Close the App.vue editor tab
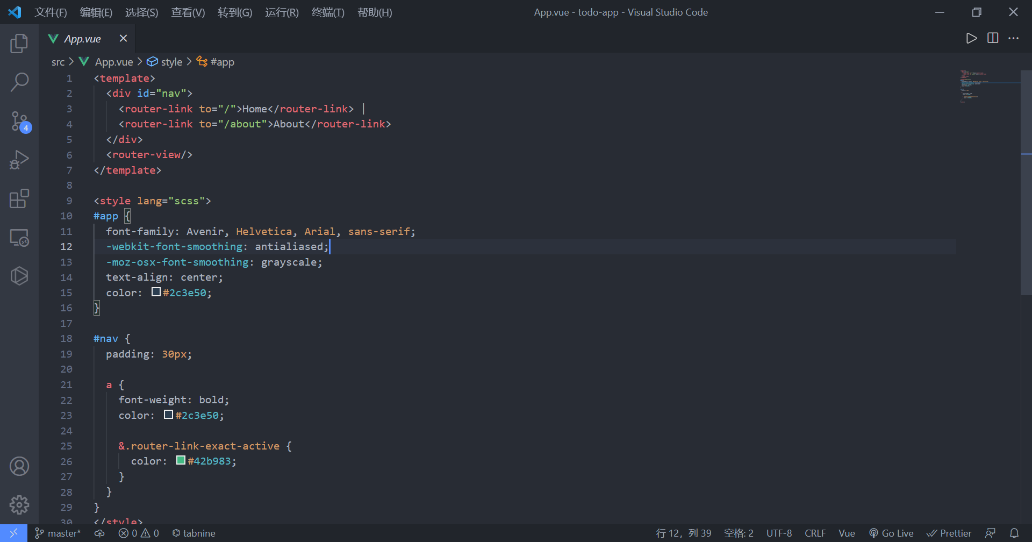The image size is (1032, 542). pos(123,38)
